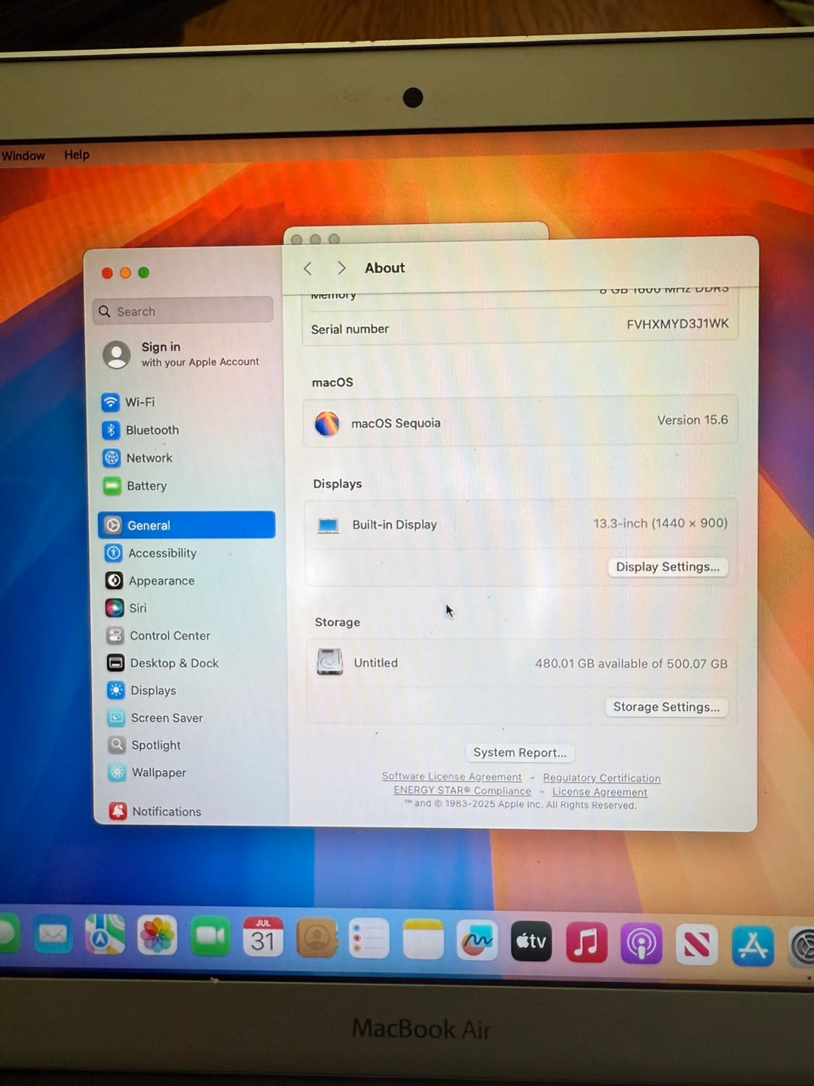Open ENERGY STAR Compliance link

pos(462,790)
